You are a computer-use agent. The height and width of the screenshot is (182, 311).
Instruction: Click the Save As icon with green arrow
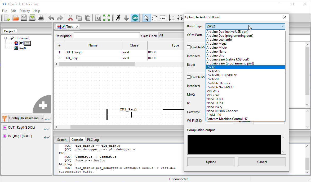coord(32,18)
